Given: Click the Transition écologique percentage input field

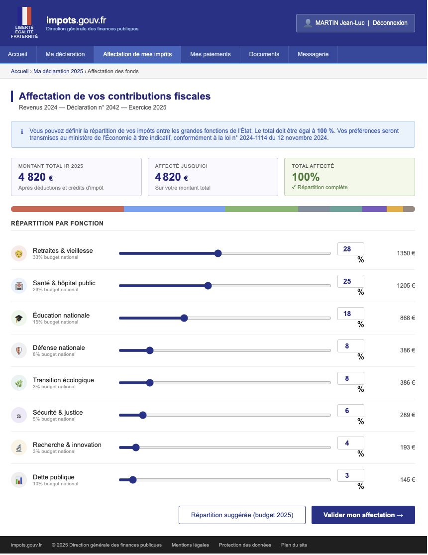Looking at the screenshot, I should point(351,379).
